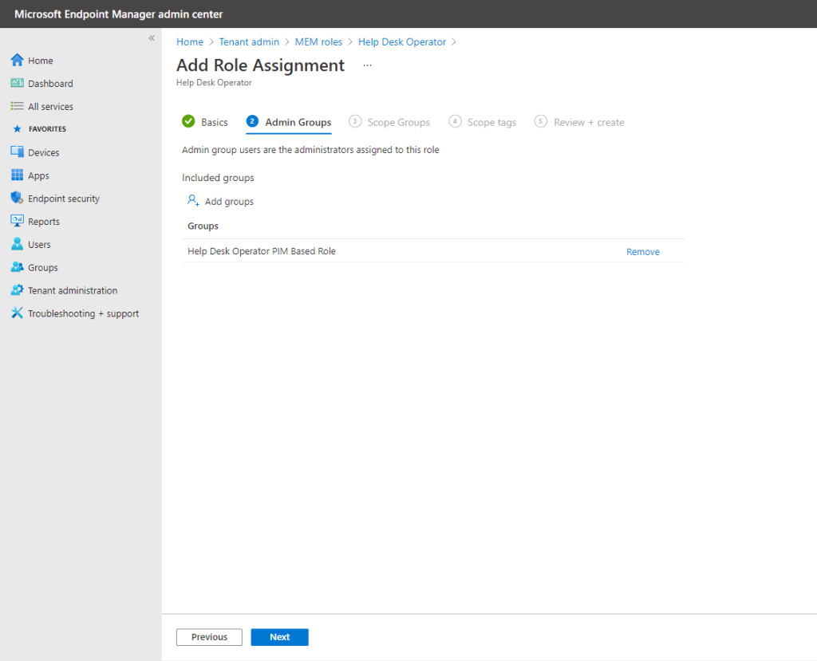The height and width of the screenshot is (661, 817).
Task: Open the Reports icon in sidebar
Action: tap(17, 222)
